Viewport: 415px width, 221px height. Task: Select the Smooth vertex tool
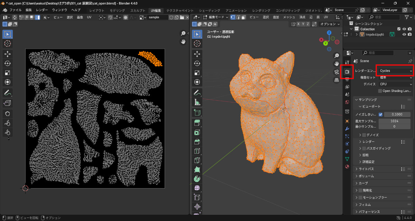(197, 188)
